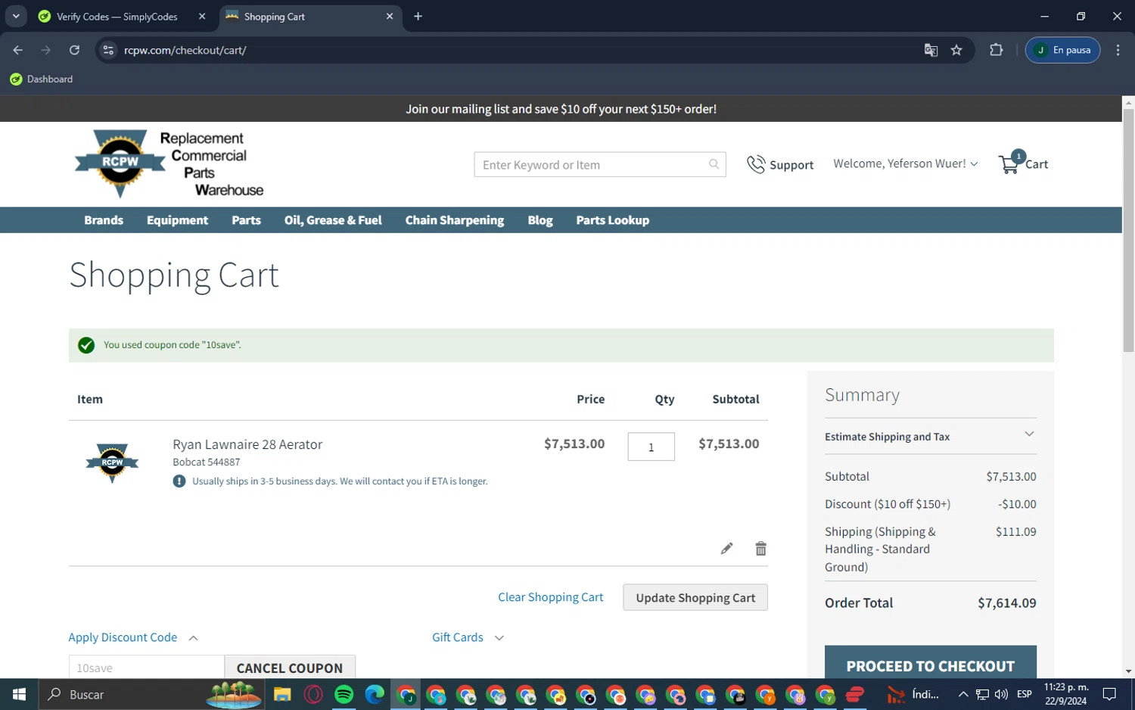Close the Shopping Cart tab
This screenshot has width=1135, height=710.
click(x=390, y=16)
